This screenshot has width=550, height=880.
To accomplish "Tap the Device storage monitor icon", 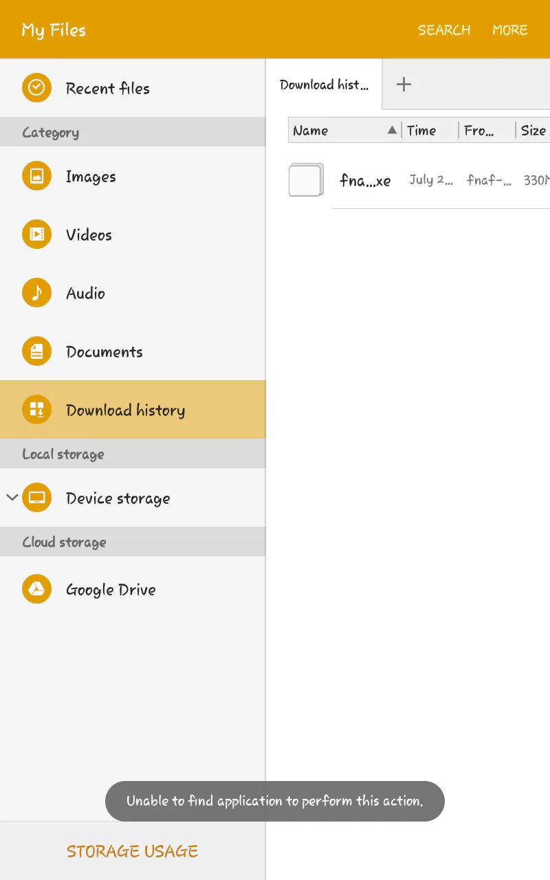I will [x=36, y=498].
